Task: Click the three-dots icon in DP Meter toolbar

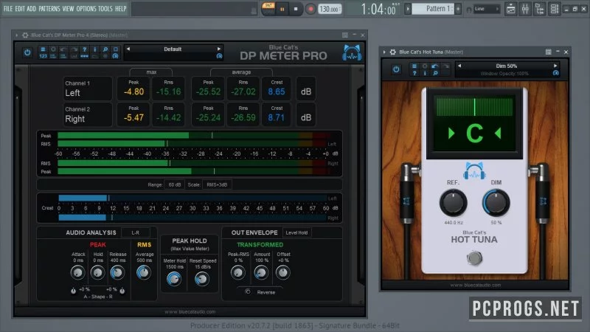Action: [x=85, y=56]
